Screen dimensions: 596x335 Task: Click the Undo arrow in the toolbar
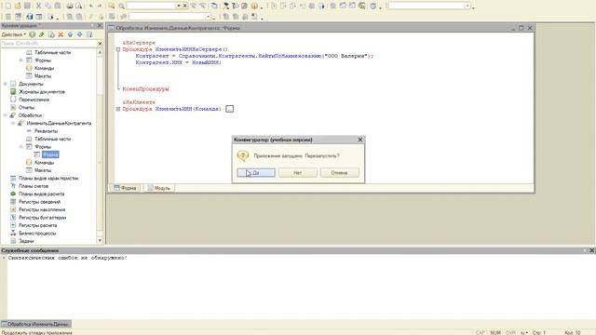point(91,6)
